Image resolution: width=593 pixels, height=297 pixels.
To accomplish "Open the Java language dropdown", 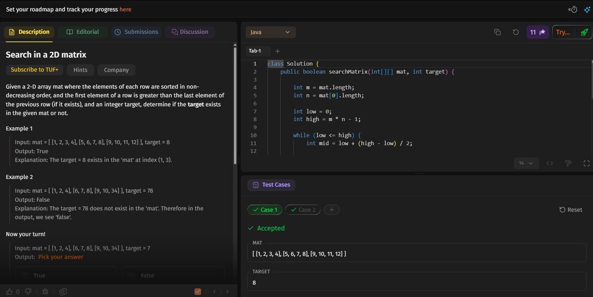I will [271, 32].
